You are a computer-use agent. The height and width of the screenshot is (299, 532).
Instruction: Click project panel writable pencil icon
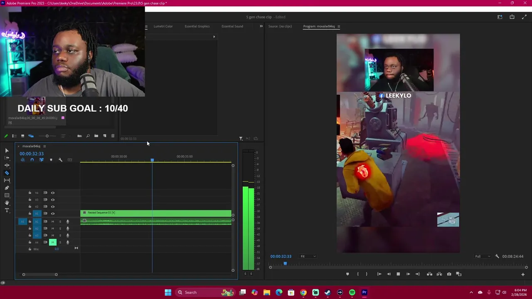point(6,136)
